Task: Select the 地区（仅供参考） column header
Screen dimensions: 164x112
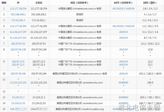Action: click(80, 3)
